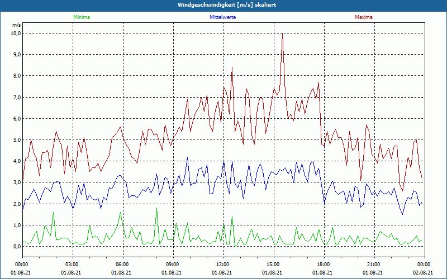This screenshot has width=447, height=279.
Task: Click the 7,0 y-axis value
Action: [x=17, y=97]
